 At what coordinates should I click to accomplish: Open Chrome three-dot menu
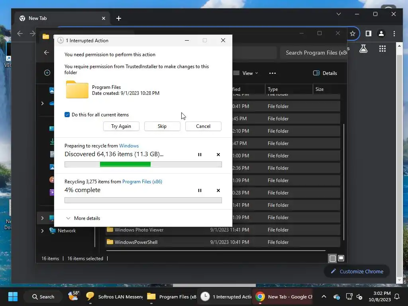394,33
